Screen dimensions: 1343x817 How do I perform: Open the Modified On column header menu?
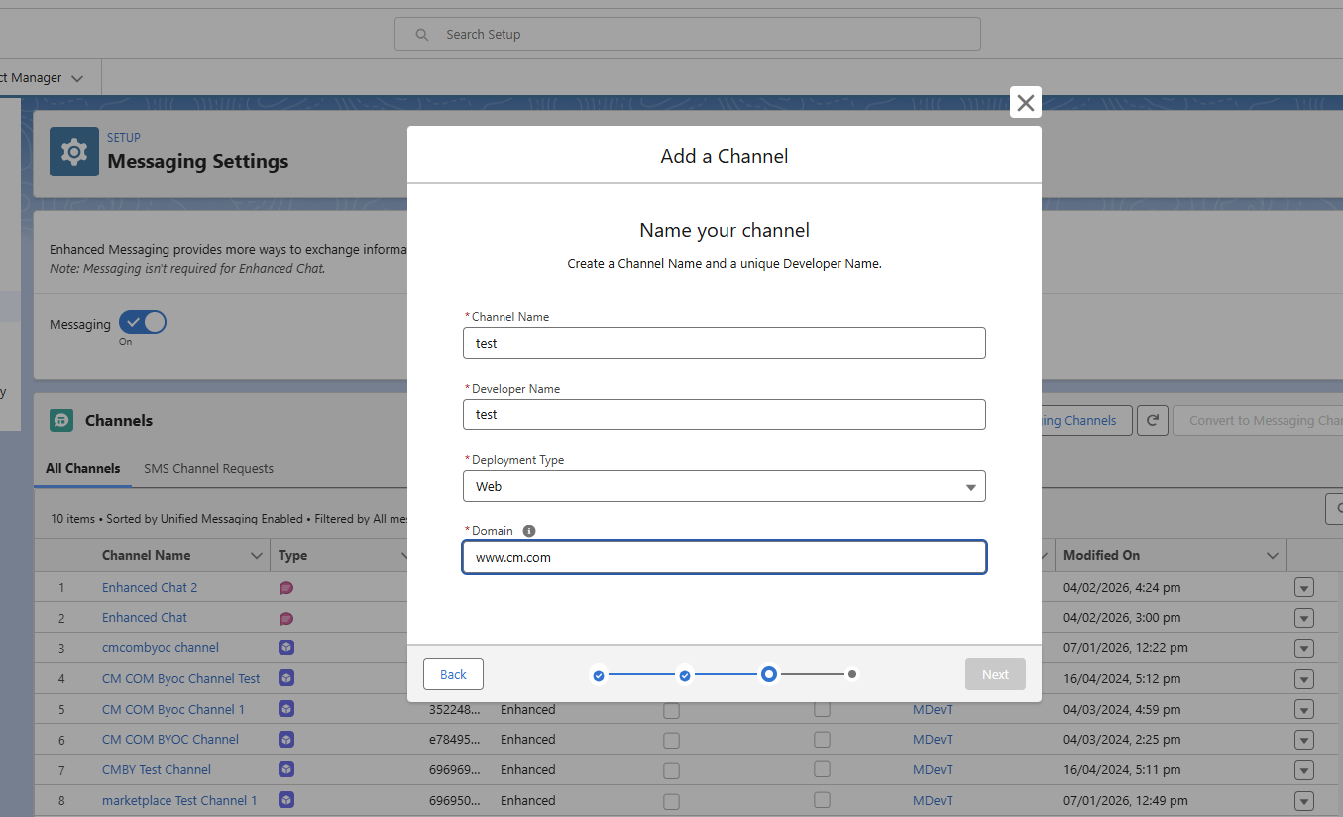pyautogui.click(x=1273, y=556)
